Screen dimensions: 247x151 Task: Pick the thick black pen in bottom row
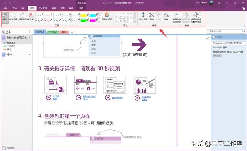pos(39,20)
